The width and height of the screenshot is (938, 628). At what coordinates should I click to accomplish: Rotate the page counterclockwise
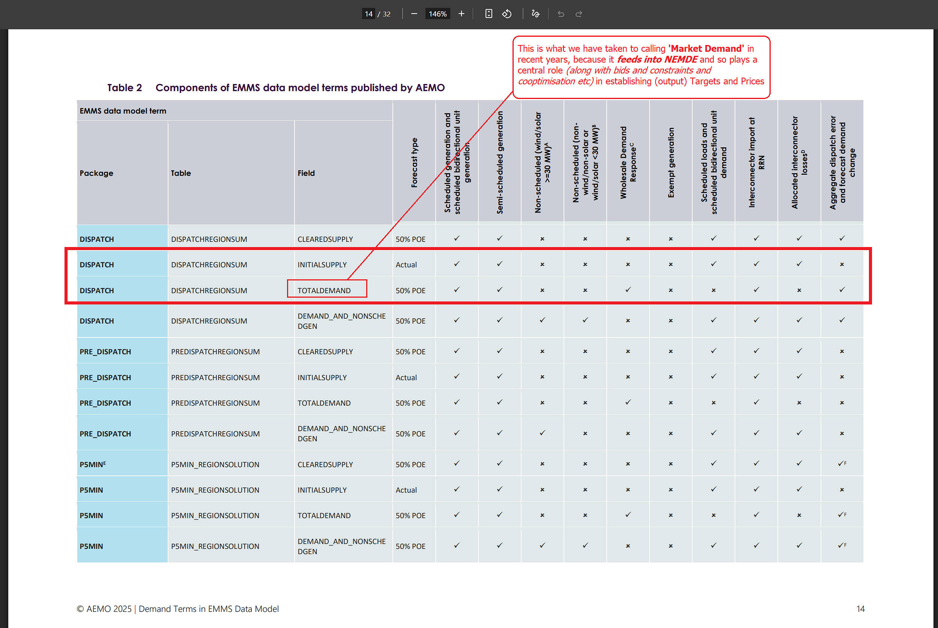(507, 14)
